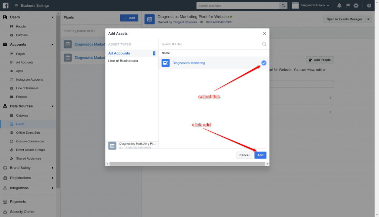Expand the Integrations section arrow
379x217 pixels.
pos(53,188)
